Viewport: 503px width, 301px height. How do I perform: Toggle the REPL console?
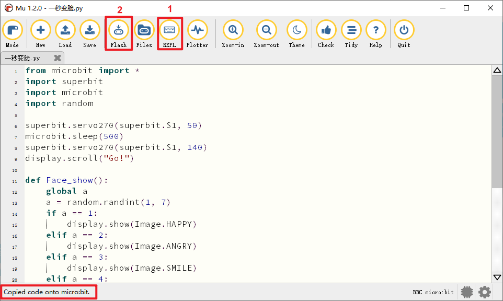pyautogui.click(x=169, y=33)
